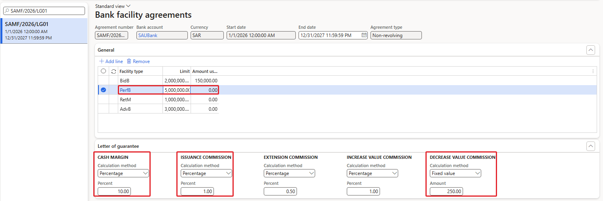The image size is (603, 201).
Task: Open the Standard view dropdown
Action: click(x=113, y=6)
